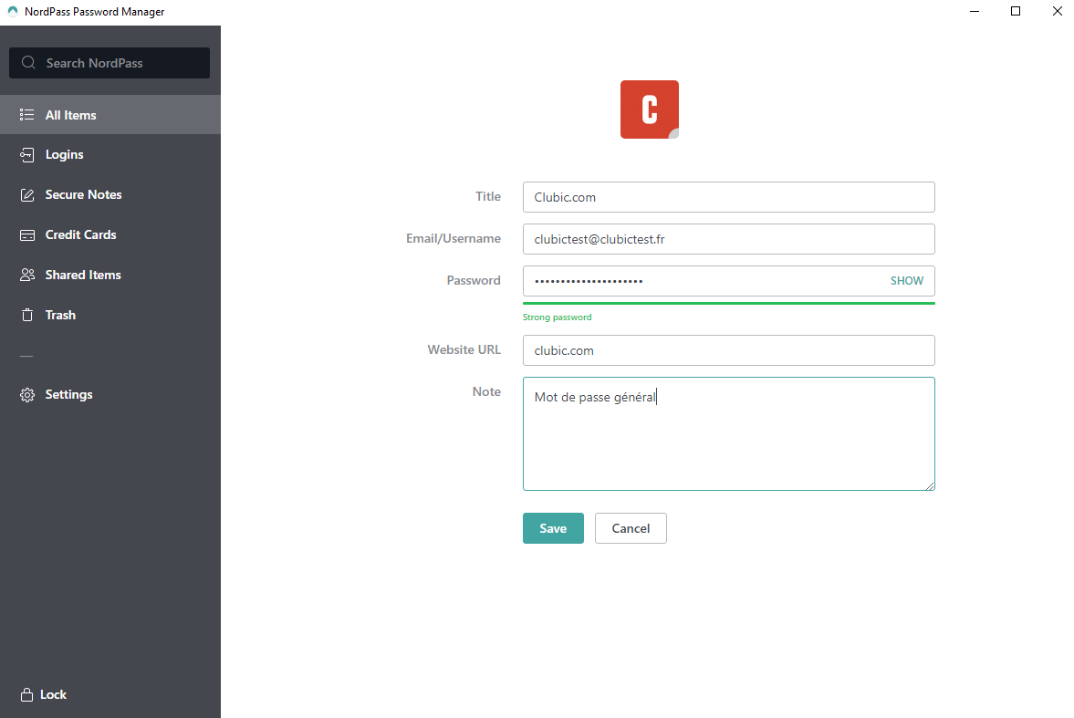Viewport: 1074px width, 718px height.
Task: Lock the NordPass vault
Action: (44, 694)
